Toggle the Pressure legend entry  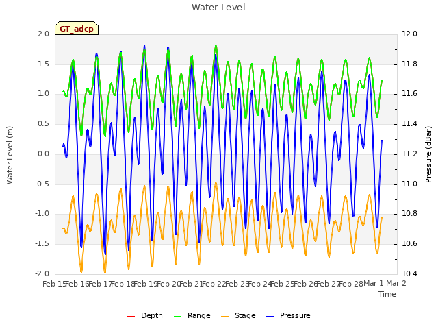pos(288,315)
